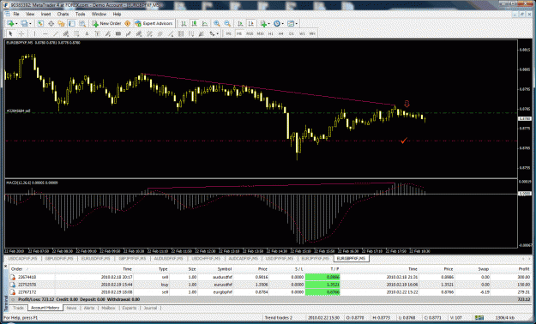Select order row 22674410
Viewport: 536px width, 324px height.
270,277
